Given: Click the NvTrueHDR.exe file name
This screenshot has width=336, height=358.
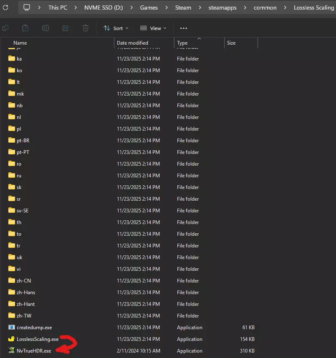Looking at the screenshot, I should [x=34, y=350].
